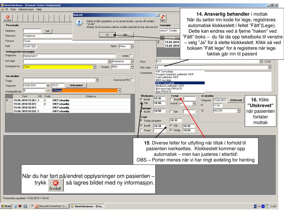Image resolution: width=284 pixels, height=213 pixels.
Task: Expand the Beh. lege dropdown arrow
Action: pyautogui.click(x=270, y=67)
